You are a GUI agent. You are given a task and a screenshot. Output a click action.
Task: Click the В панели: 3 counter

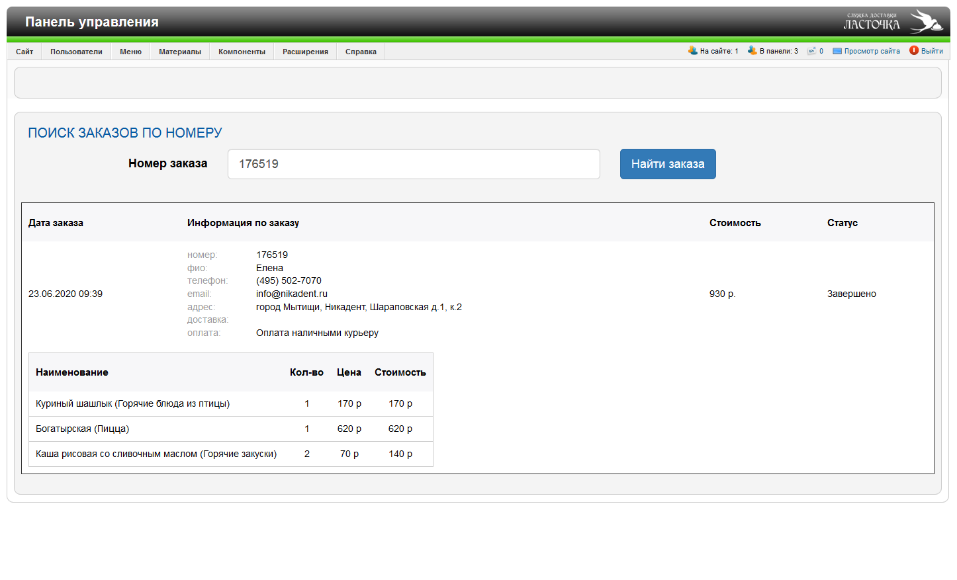[x=778, y=51]
